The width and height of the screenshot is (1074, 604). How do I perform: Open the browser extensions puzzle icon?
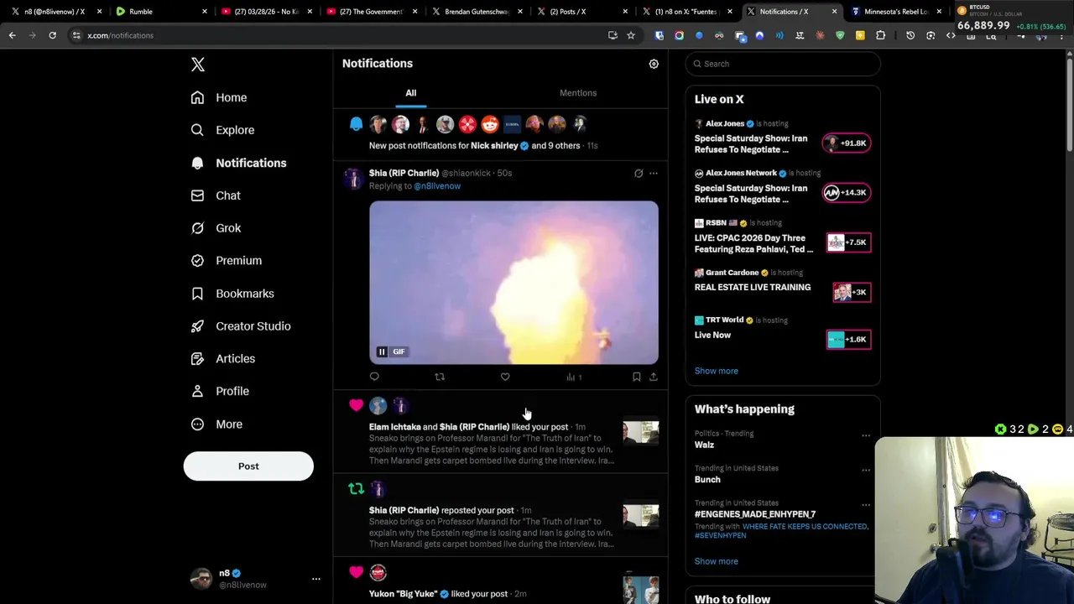click(880, 35)
